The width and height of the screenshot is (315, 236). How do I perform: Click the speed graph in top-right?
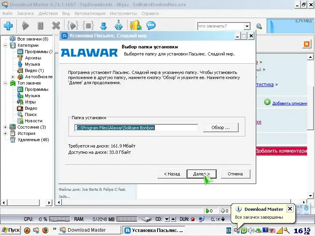click(290, 26)
